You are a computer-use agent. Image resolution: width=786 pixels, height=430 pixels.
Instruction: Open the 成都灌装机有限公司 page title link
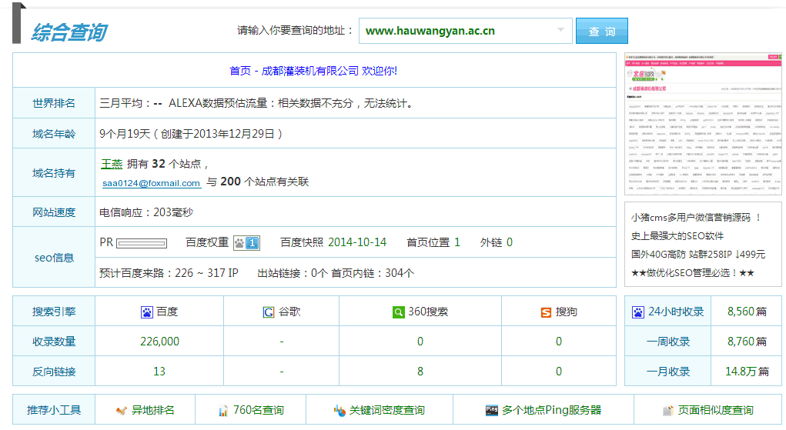coord(313,70)
